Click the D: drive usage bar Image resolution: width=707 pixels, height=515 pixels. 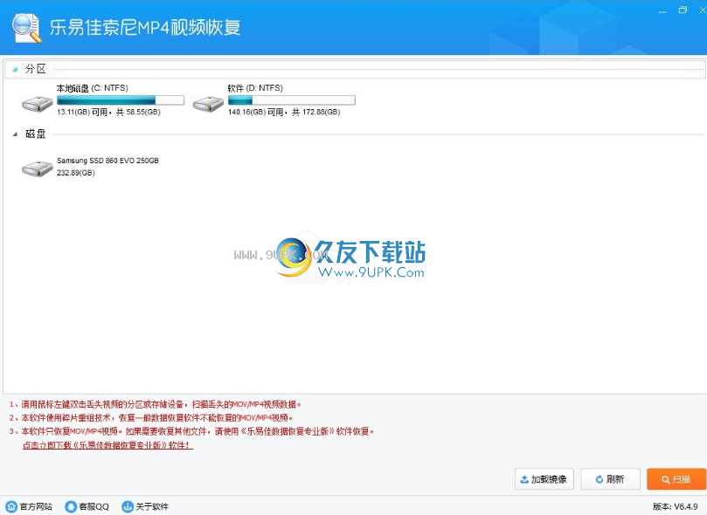(x=291, y=100)
